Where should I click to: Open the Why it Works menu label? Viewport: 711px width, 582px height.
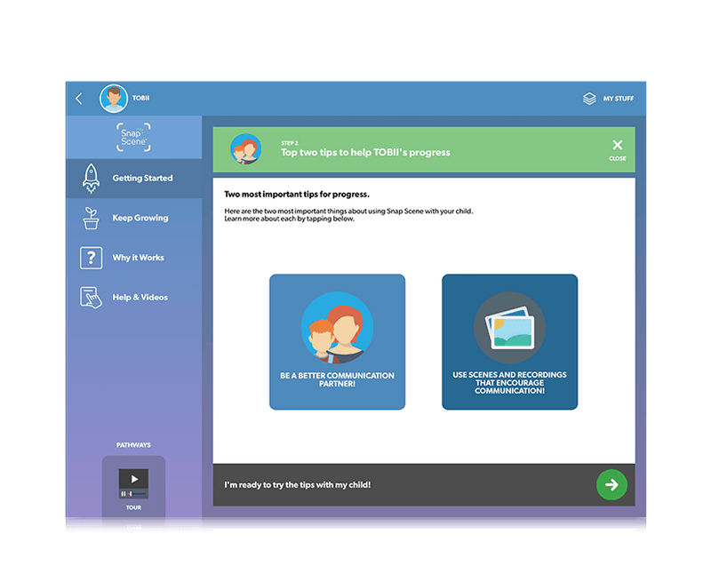point(139,258)
